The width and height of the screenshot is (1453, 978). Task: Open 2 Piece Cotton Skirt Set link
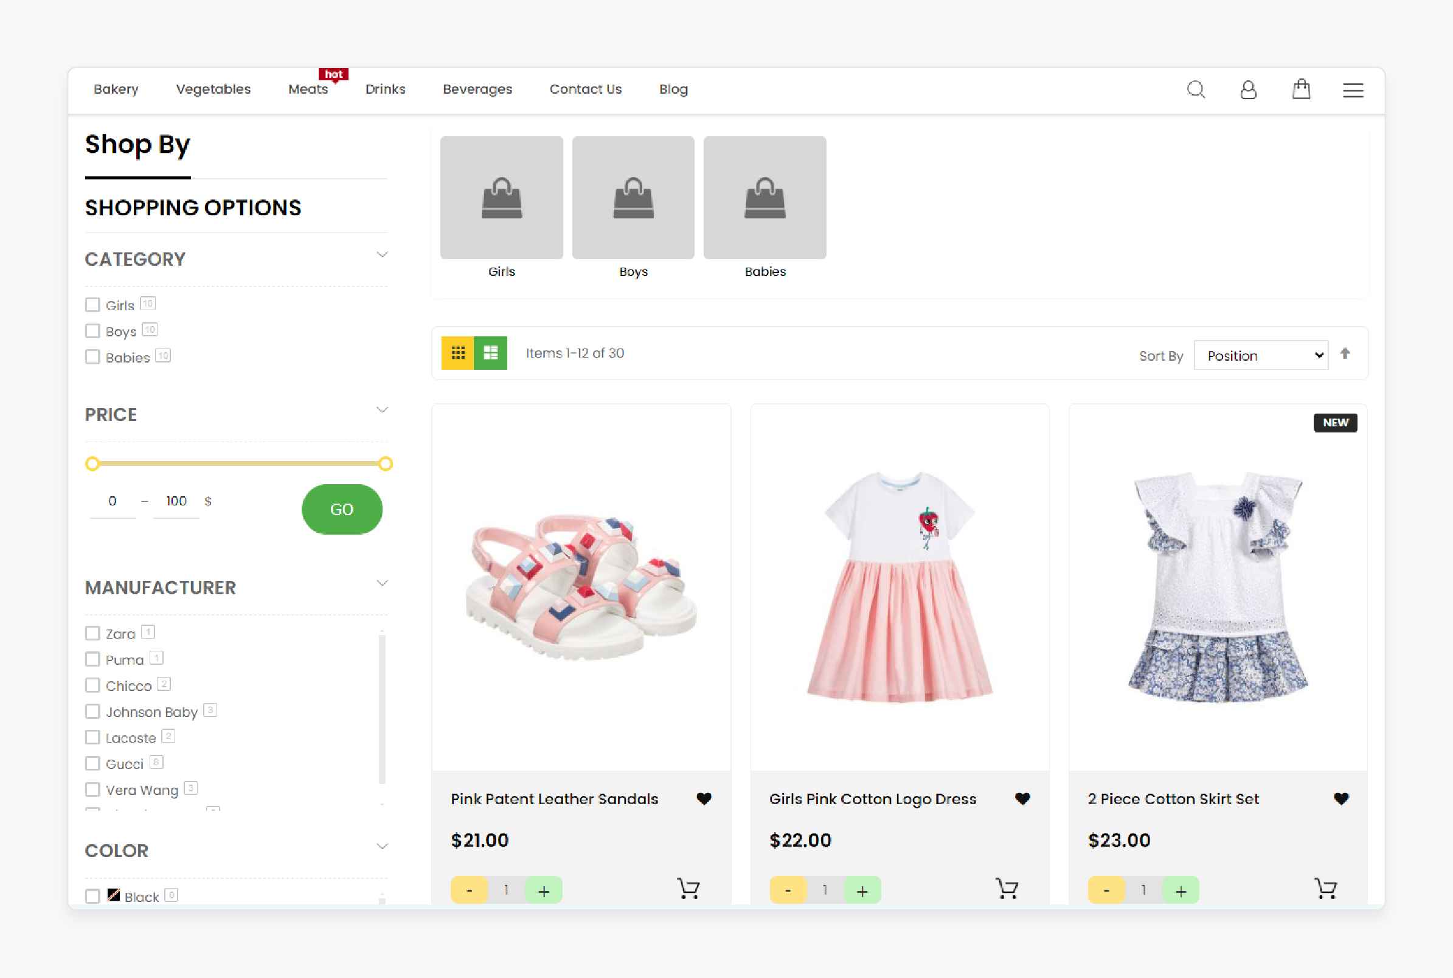[1173, 799]
